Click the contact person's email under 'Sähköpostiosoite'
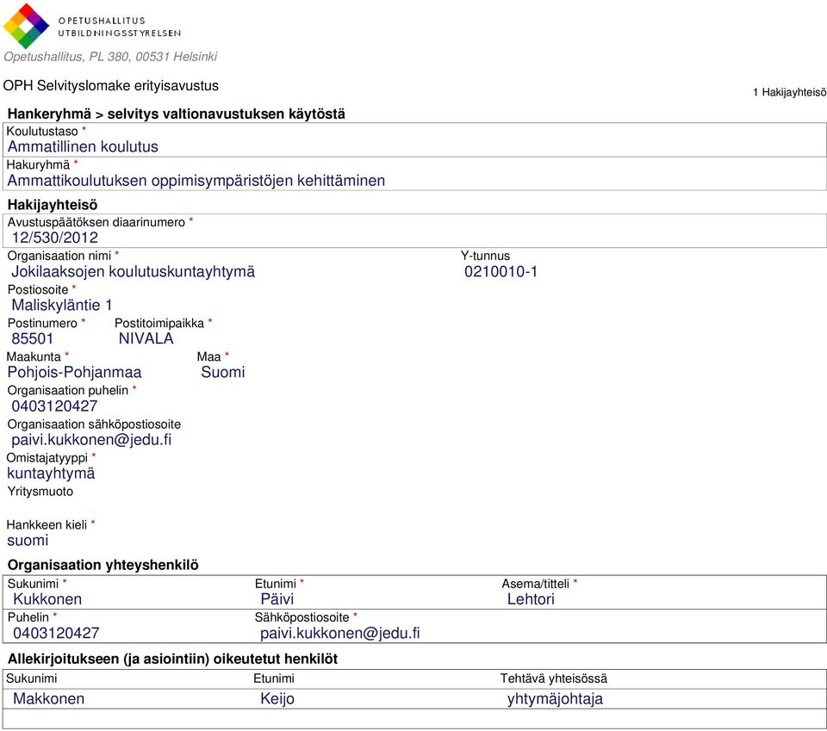This screenshot has width=827, height=731. click(x=340, y=633)
